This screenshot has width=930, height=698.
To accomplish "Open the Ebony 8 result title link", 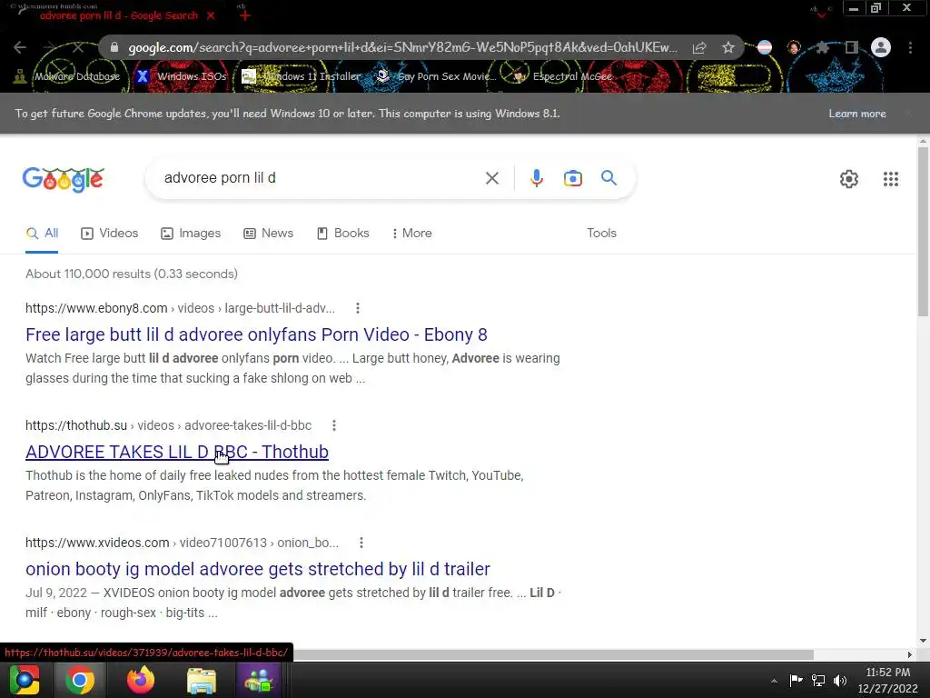I will coord(256,334).
